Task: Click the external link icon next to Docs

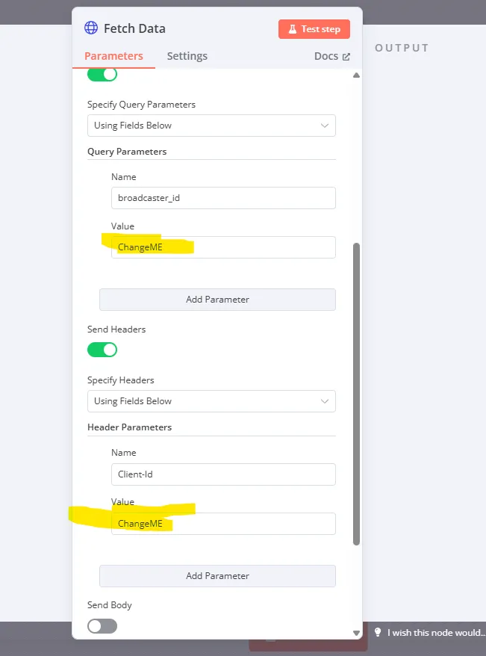Action: pos(346,57)
